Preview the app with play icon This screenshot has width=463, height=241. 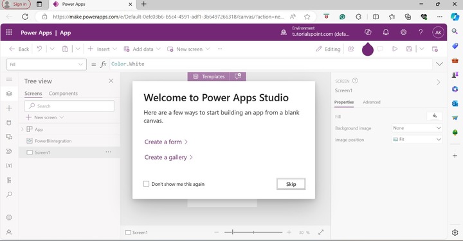tap(395, 49)
